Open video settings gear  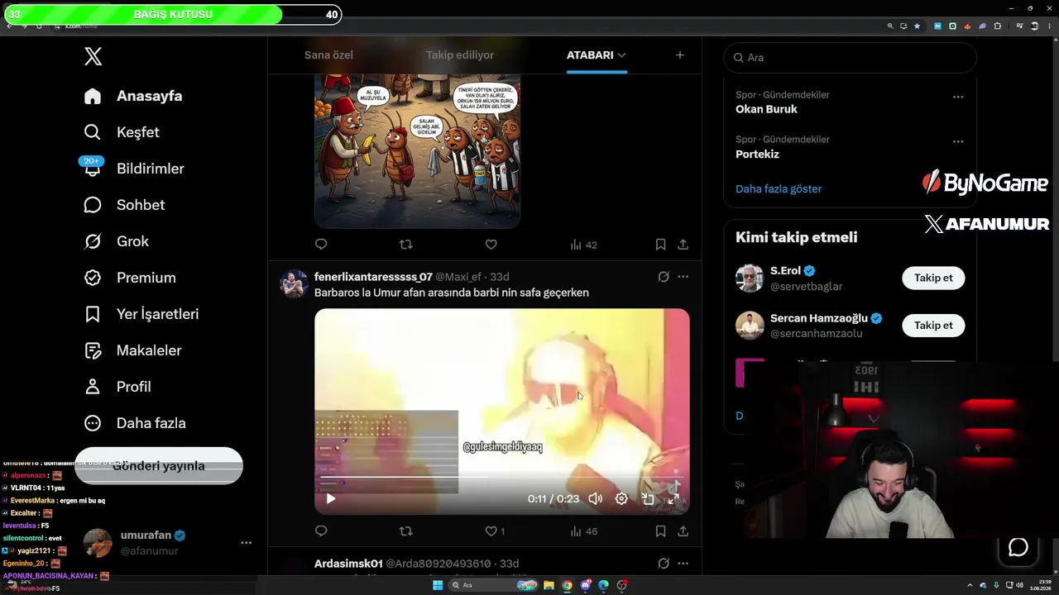[x=621, y=498]
